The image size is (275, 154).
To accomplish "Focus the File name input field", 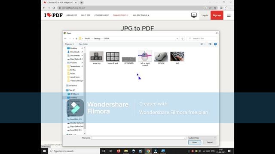I will click(137, 138).
